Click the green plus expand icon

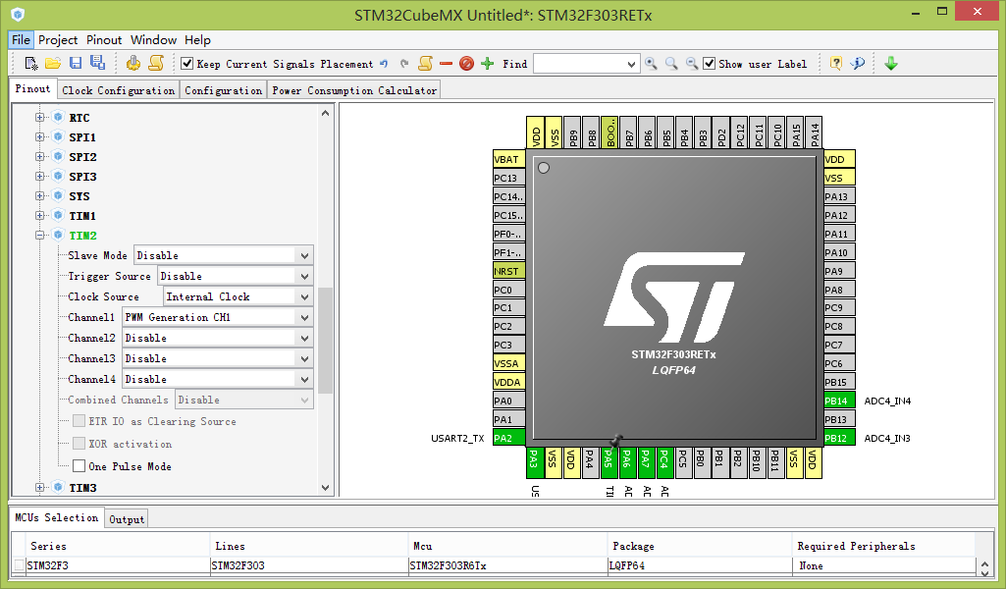[488, 64]
